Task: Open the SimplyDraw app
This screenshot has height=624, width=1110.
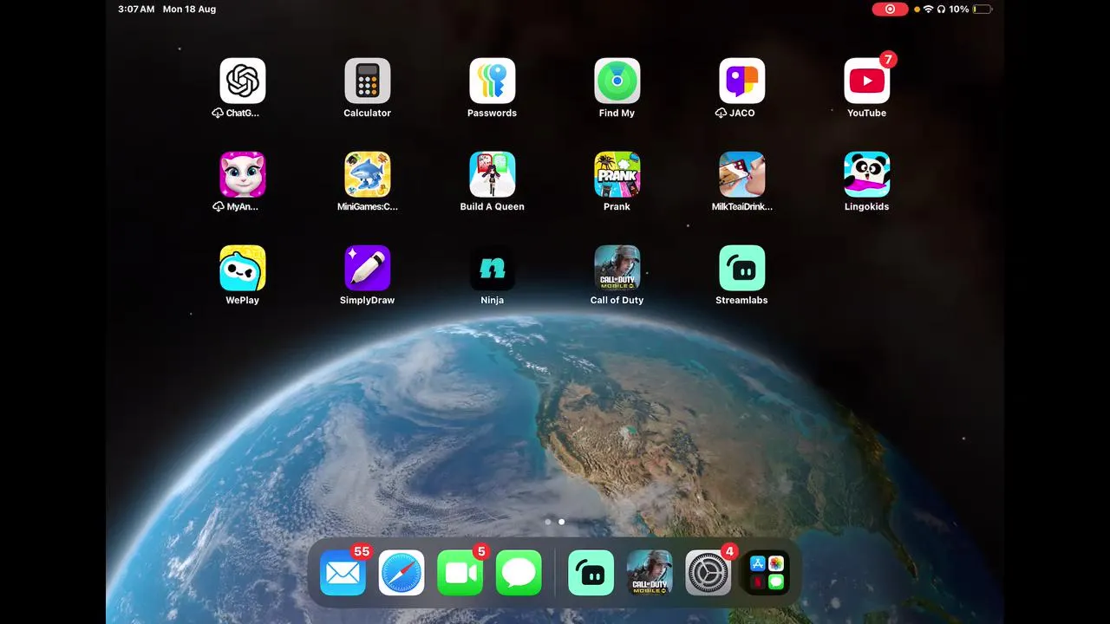Action: click(x=368, y=268)
